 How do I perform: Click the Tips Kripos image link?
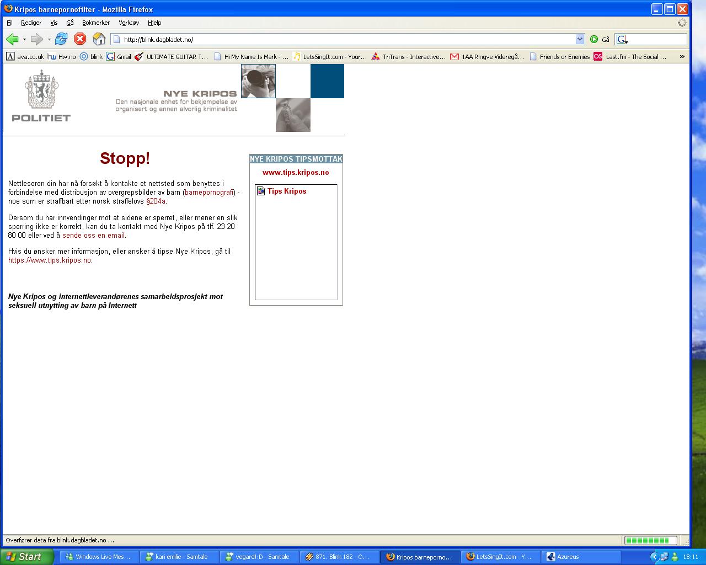287,191
